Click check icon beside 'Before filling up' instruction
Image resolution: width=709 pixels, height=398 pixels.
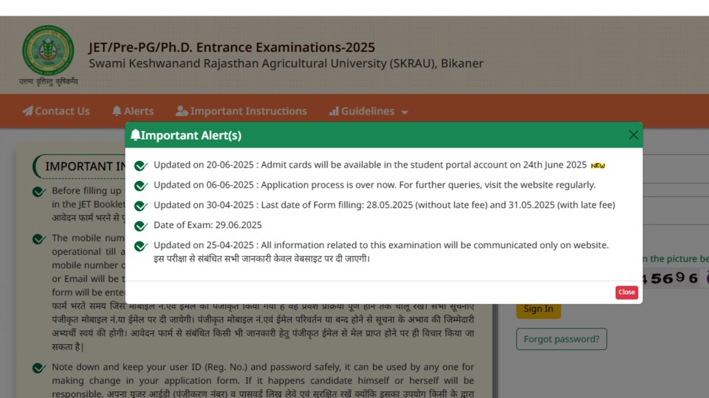click(x=39, y=192)
